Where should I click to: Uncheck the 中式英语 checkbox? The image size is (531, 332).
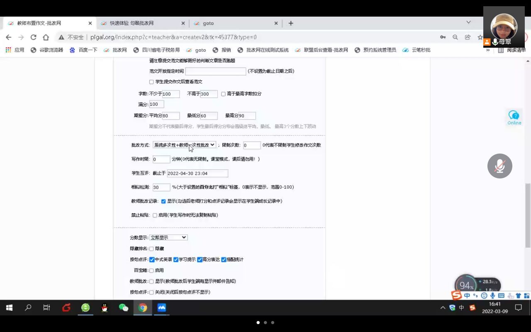152,260
